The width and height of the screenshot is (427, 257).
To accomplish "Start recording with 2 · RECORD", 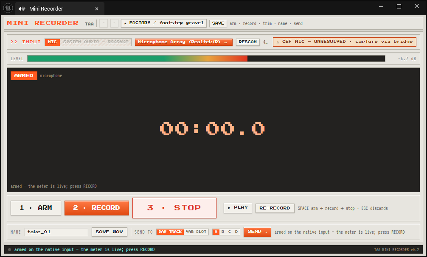I will 97,208.
